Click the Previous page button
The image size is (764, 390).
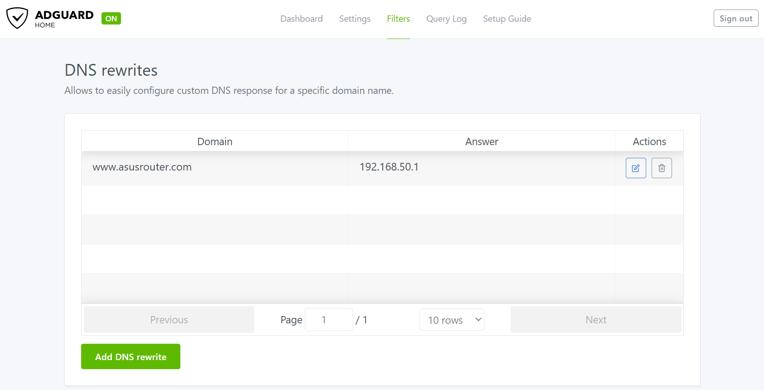point(169,320)
